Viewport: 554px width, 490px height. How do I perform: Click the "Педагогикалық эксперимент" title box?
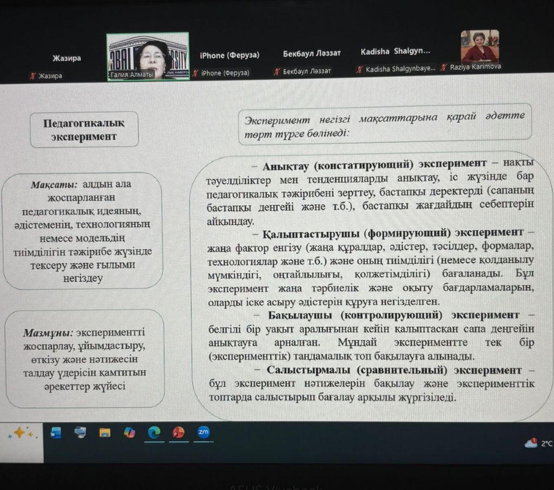(x=84, y=130)
